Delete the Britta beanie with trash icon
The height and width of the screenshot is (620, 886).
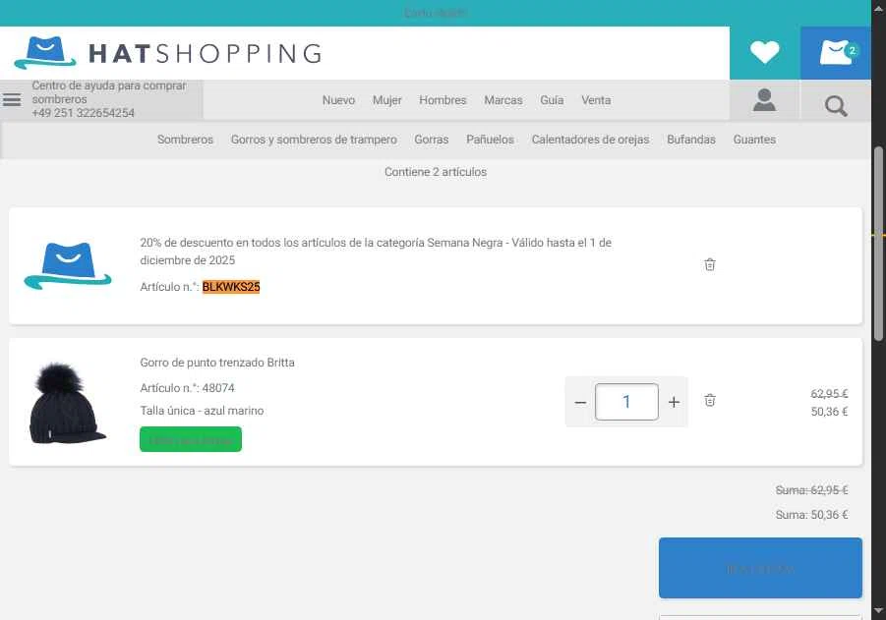(x=710, y=400)
